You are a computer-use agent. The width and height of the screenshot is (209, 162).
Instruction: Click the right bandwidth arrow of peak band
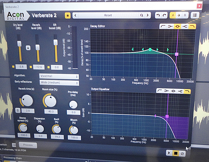(x=157, y=49)
